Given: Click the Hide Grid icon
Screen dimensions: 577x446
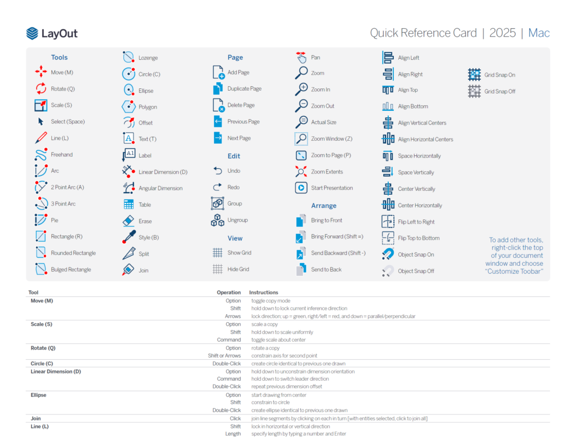Looking at the screenshot, I should tap(218, 269).
